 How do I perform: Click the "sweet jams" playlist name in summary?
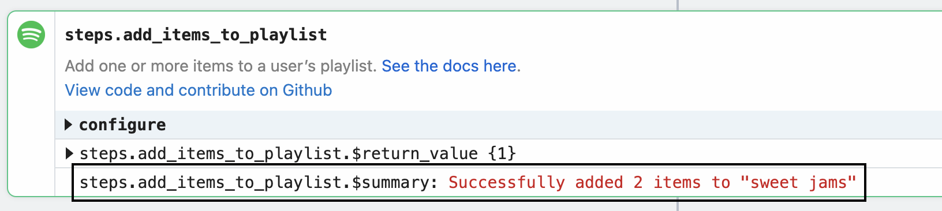(x=798, y=182)
